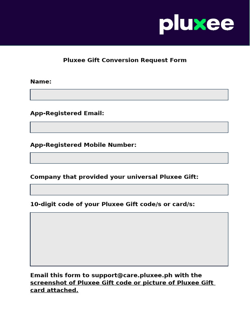Click the underlined "card attached." text
Viewport: 250px width, 334px height.
tap(54, 290)
